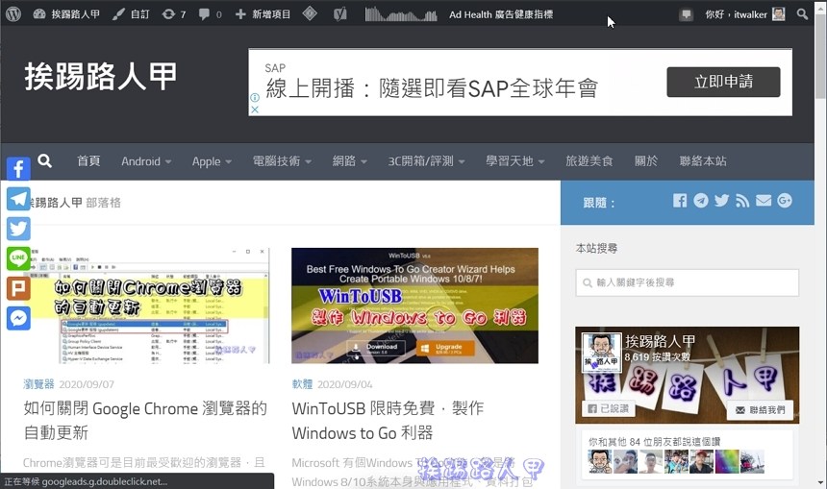Open the navigation bar magnifier search icon
Image resolution: width=827 pixels, height=489 pixels.
tap(44, 161)
